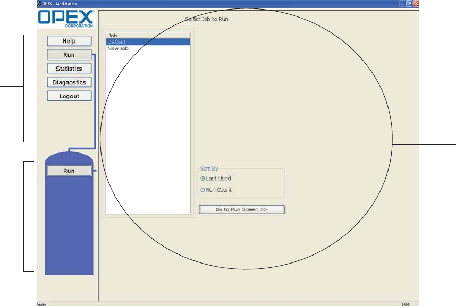The height and width of the screenshot is (306, 456).
Task: Click the Run button in the top menu
Action: 69,55
